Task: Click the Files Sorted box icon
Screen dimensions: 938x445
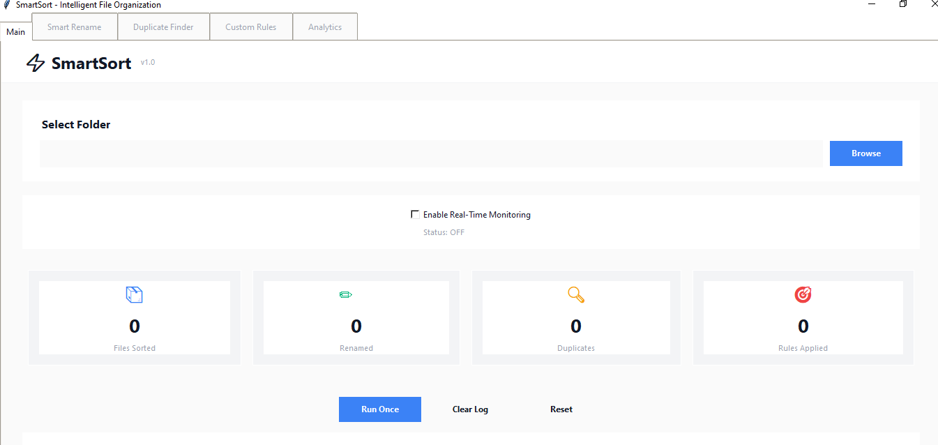Action: 134,295
